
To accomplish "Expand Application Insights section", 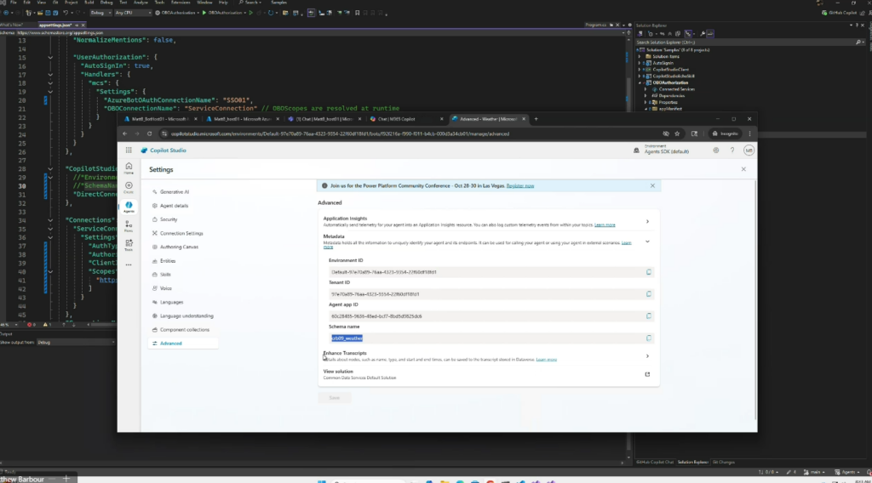I will [x=647, y=221].
